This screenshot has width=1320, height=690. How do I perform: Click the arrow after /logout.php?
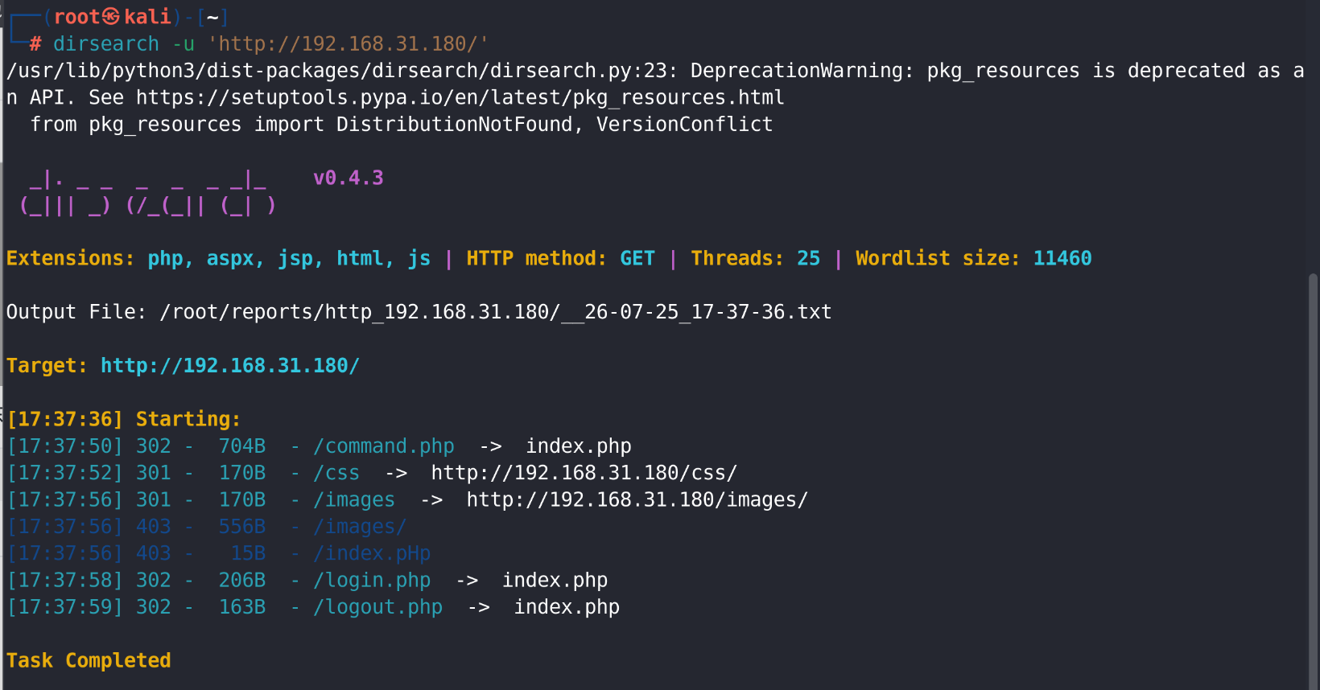(479, 607)
